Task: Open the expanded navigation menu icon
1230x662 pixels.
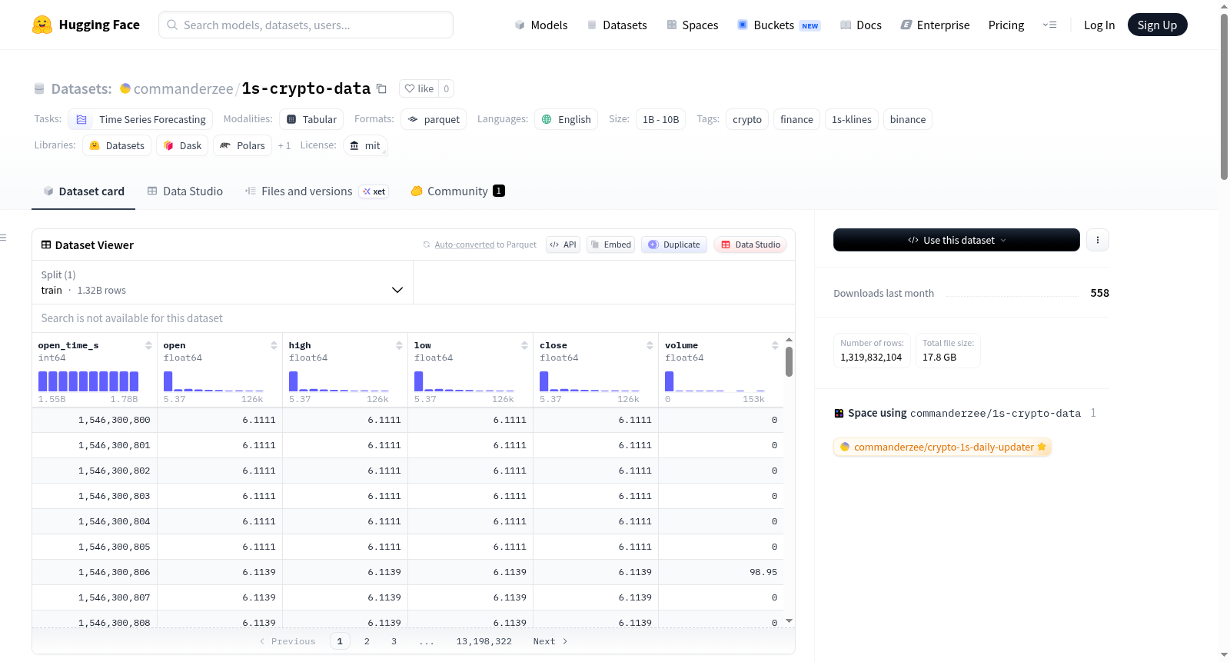Action: 1049,25
